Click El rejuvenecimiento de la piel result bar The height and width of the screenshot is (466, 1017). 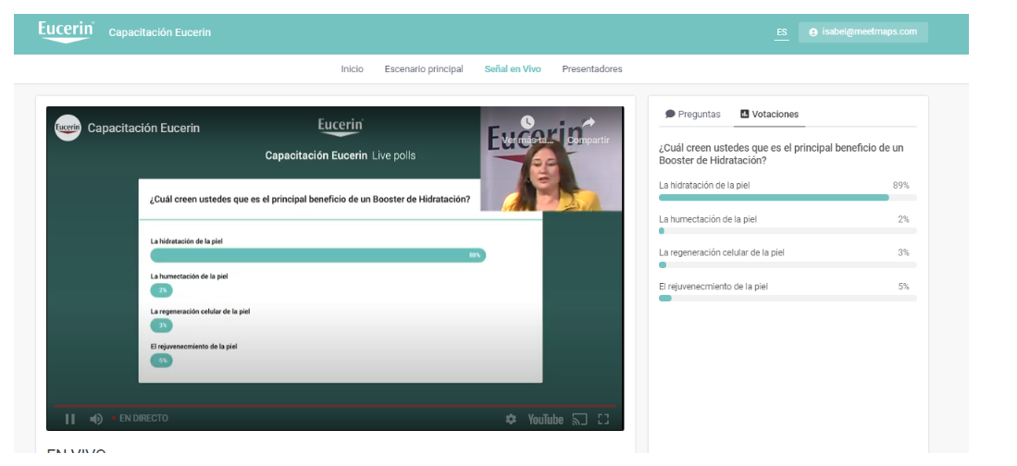(x=788, y=298)
